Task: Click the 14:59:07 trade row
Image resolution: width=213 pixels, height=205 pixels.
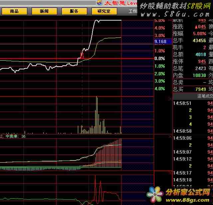Action: point(193,152)
